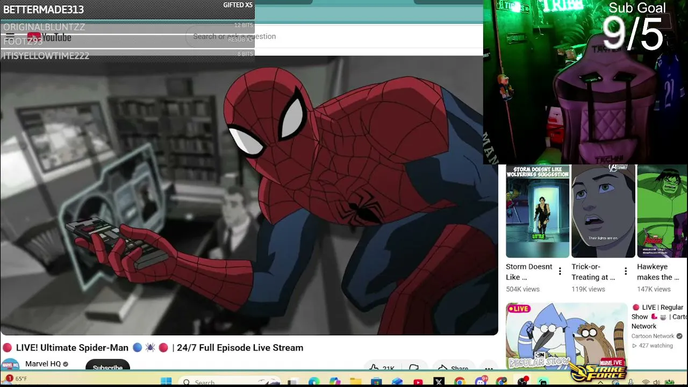Open the Windows Start menu
Screen dimensions: 688x387
(x=166, y=382)
